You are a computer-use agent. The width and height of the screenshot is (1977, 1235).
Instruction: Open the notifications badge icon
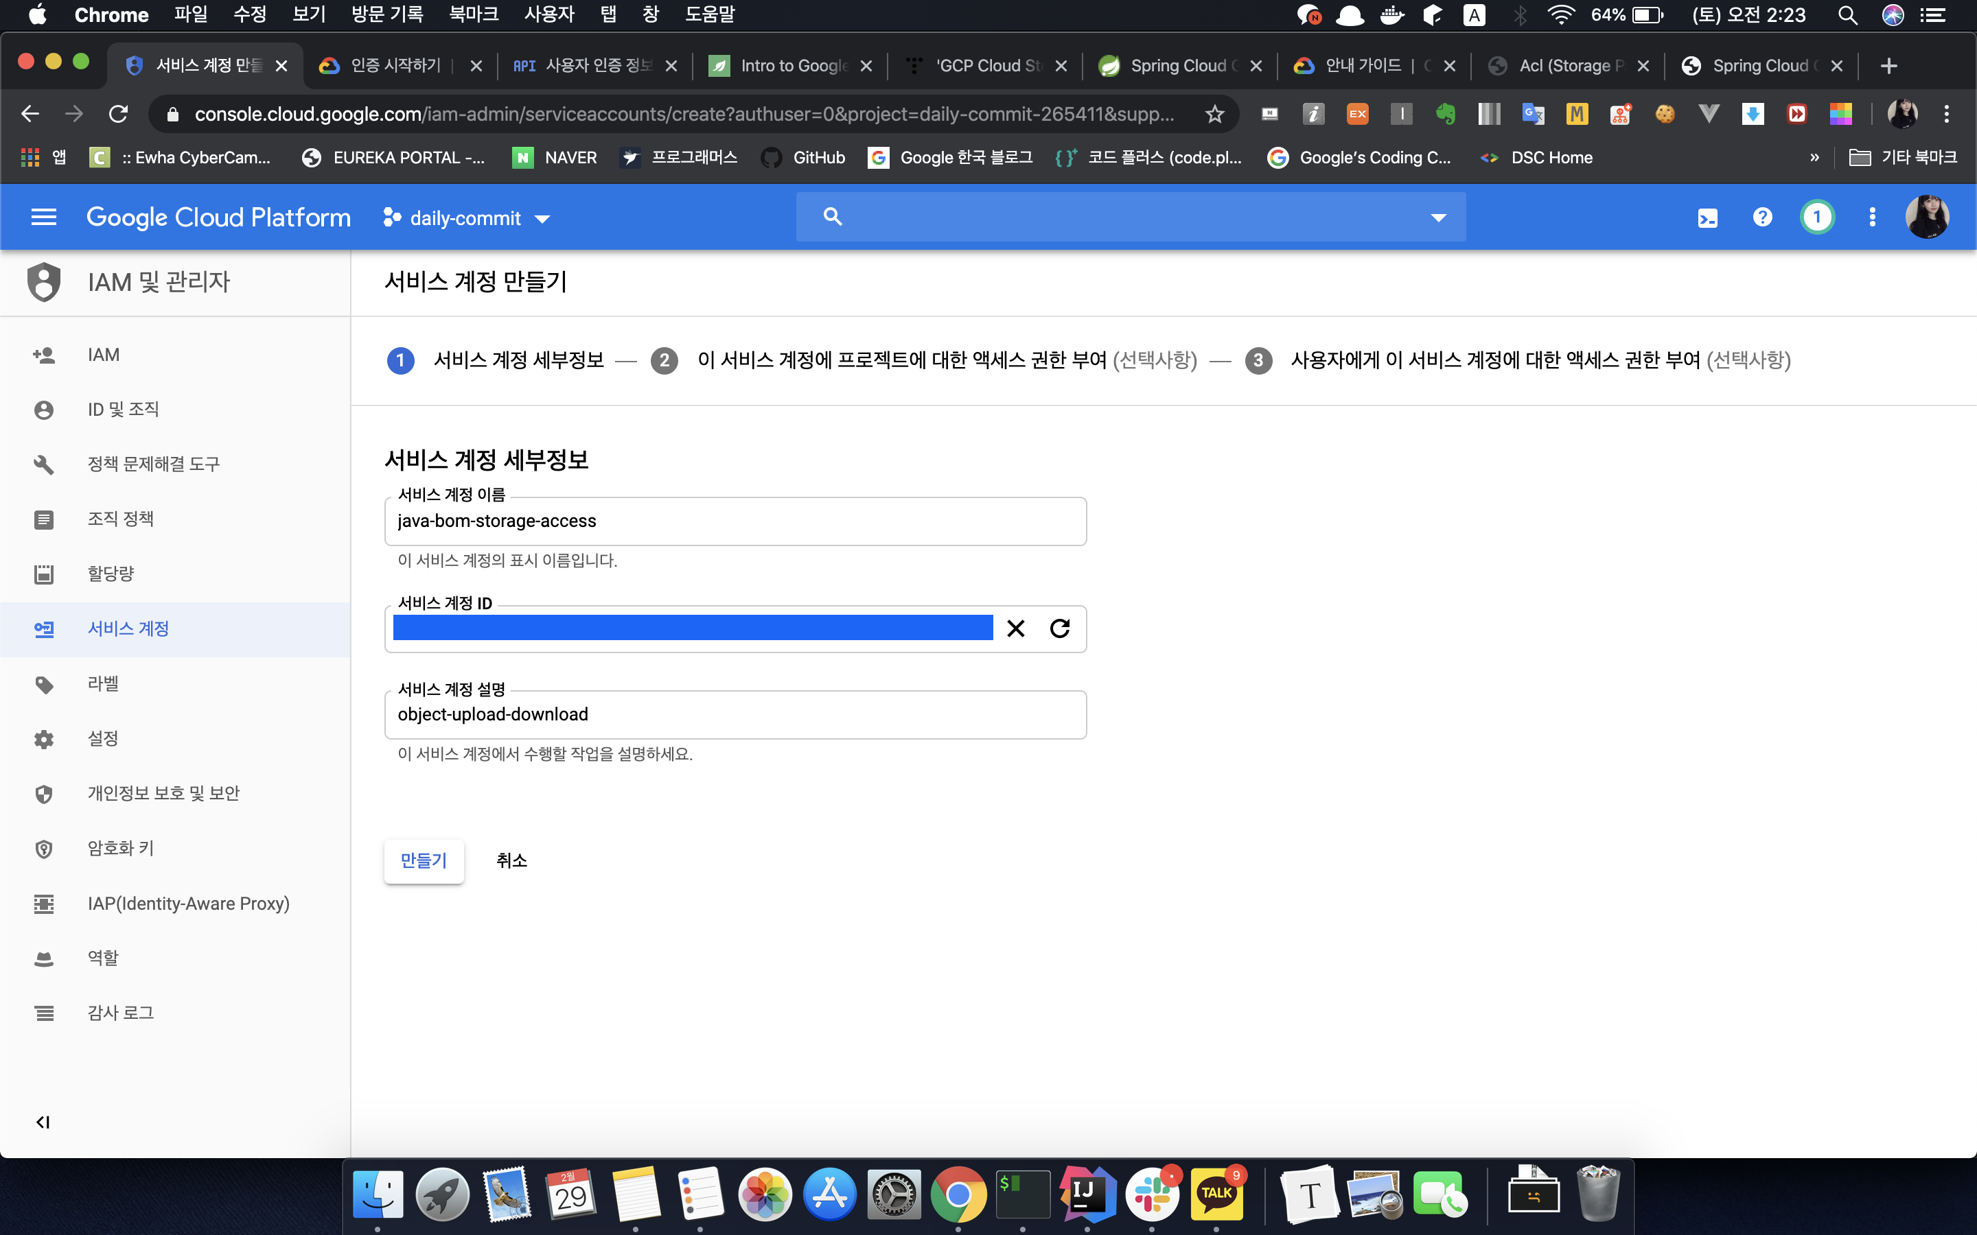(x=1816, y=217)
